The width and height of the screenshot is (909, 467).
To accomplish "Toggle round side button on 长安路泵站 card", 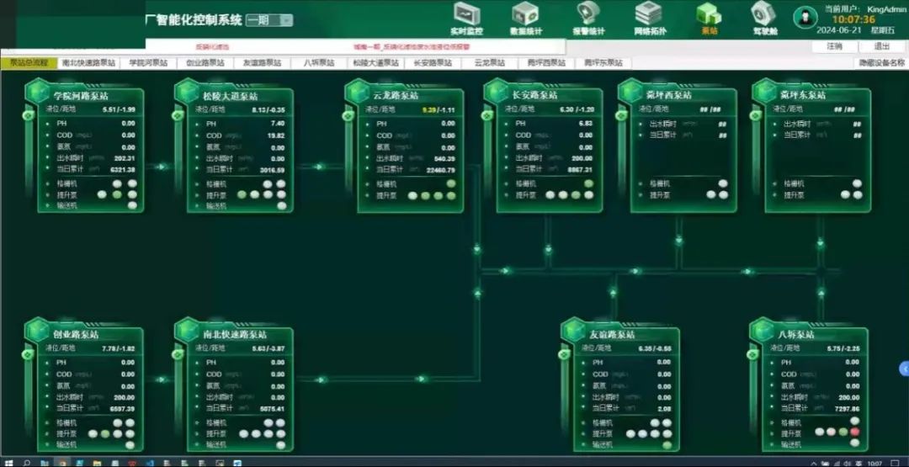I will click(487, 116).
